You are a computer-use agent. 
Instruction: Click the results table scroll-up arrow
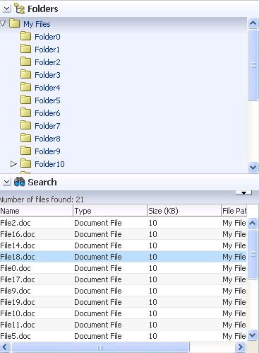pos(253,223)
